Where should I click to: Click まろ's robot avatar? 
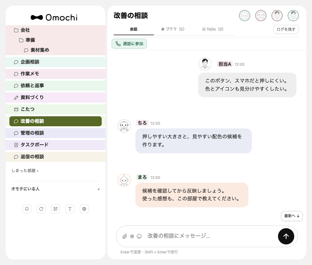pyautogui.click(x=124, y=180)
